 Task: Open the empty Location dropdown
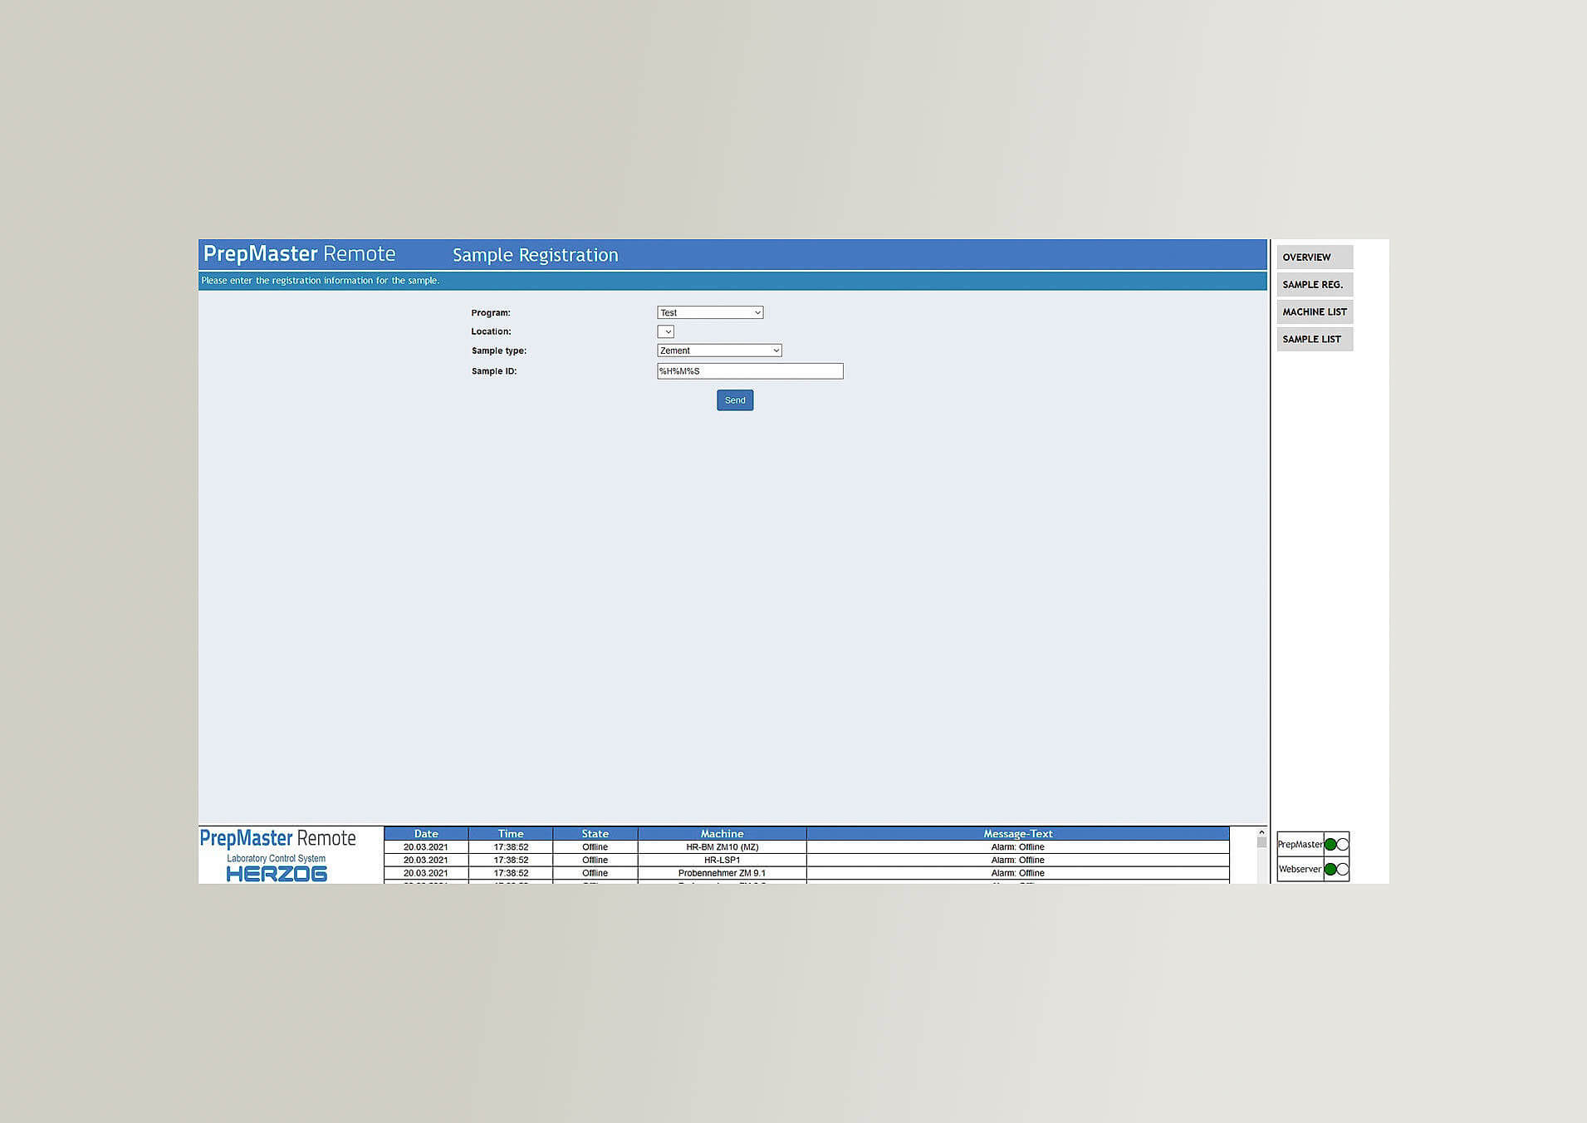click(x=665, y=331)
